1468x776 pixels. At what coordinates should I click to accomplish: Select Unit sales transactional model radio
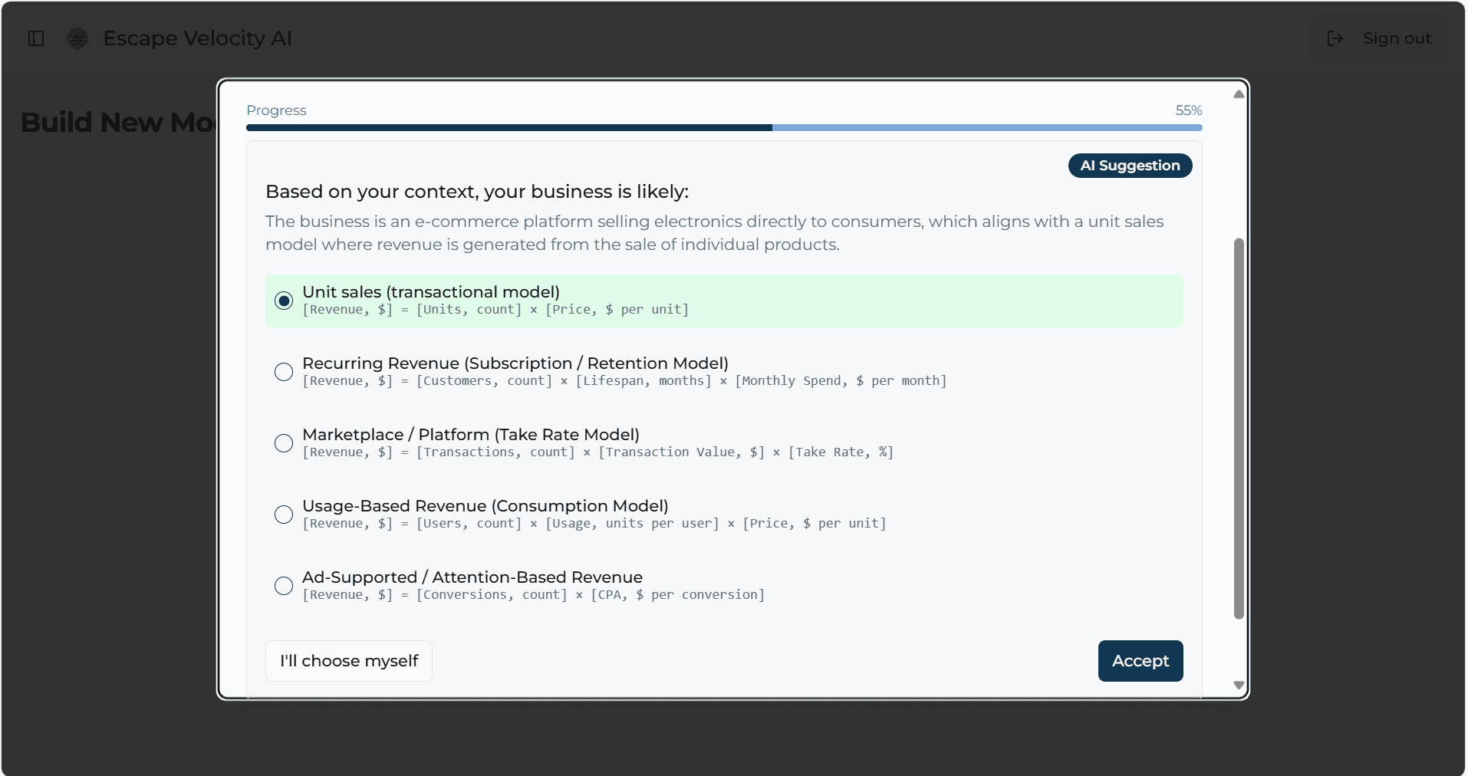pos(284,301)
